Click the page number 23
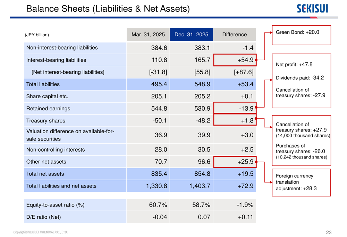Viewport: 347px width, 237px height. tap(329, 233)
